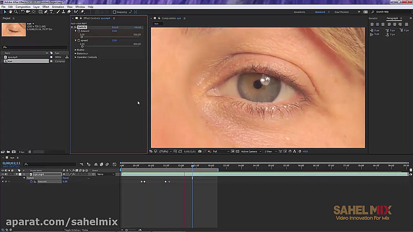The width and height of the screenshot is (413, 232).
Task: Select the Clone Stamp tool
Action: coord(63,12)
